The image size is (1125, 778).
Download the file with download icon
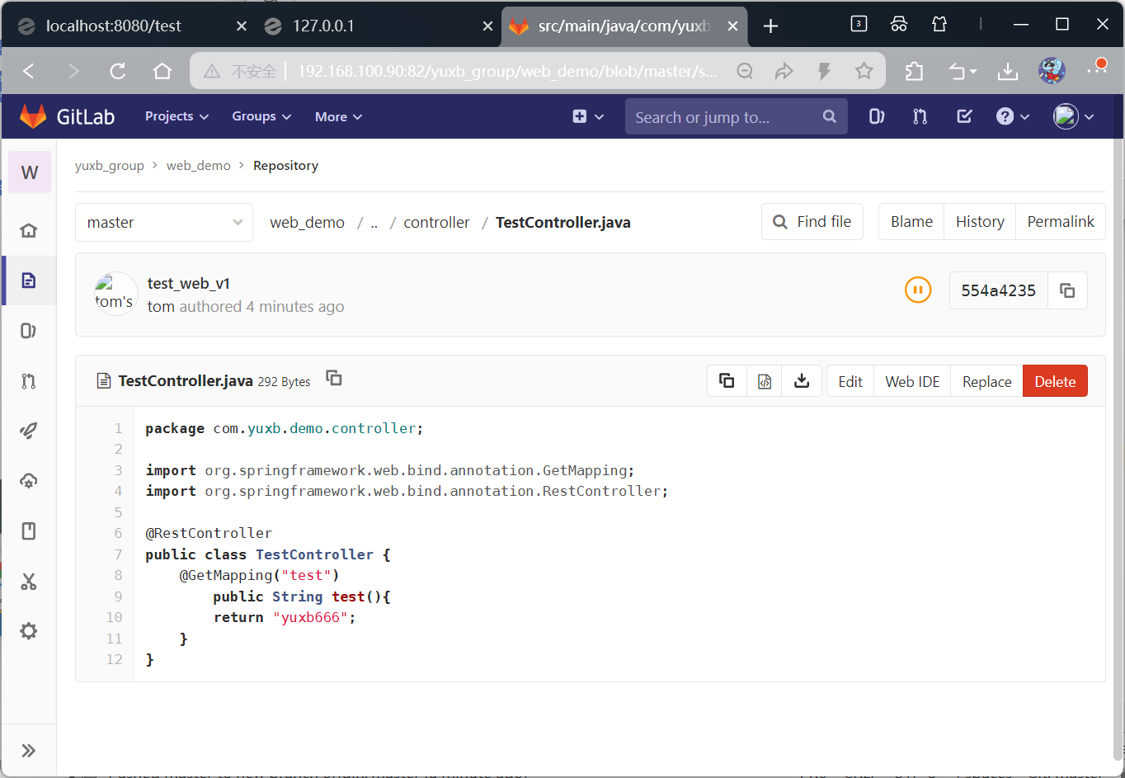[802, 381]
